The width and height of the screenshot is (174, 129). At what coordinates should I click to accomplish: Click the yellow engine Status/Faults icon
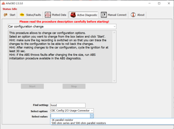22,15
